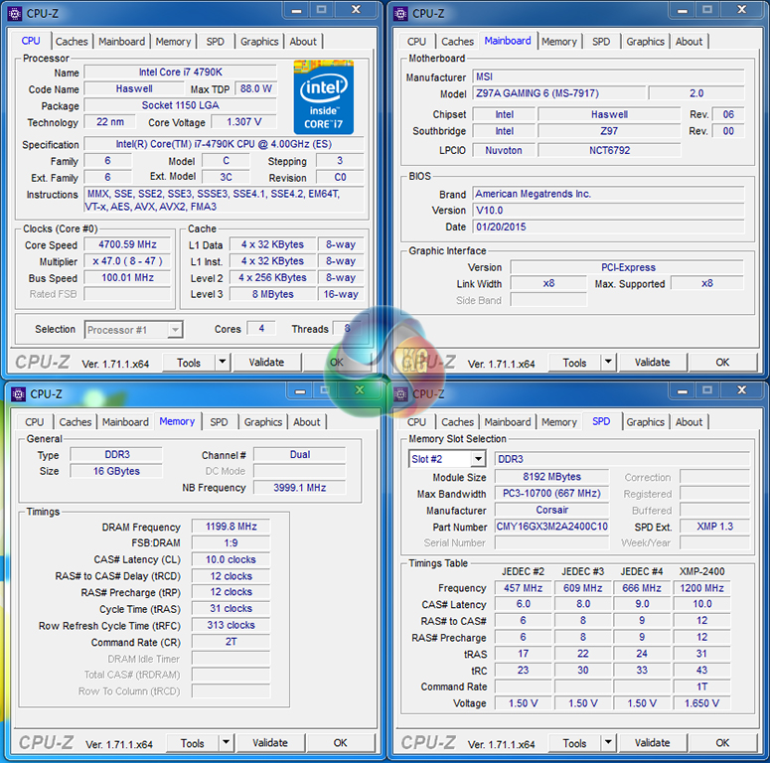Open the Processor #1 selection combo box
The width and height of the screenshot is (770, 763).
point(175,330)
